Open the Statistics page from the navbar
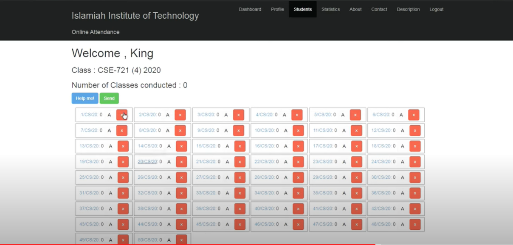513x245 pixels. click(x=330, y=9)
